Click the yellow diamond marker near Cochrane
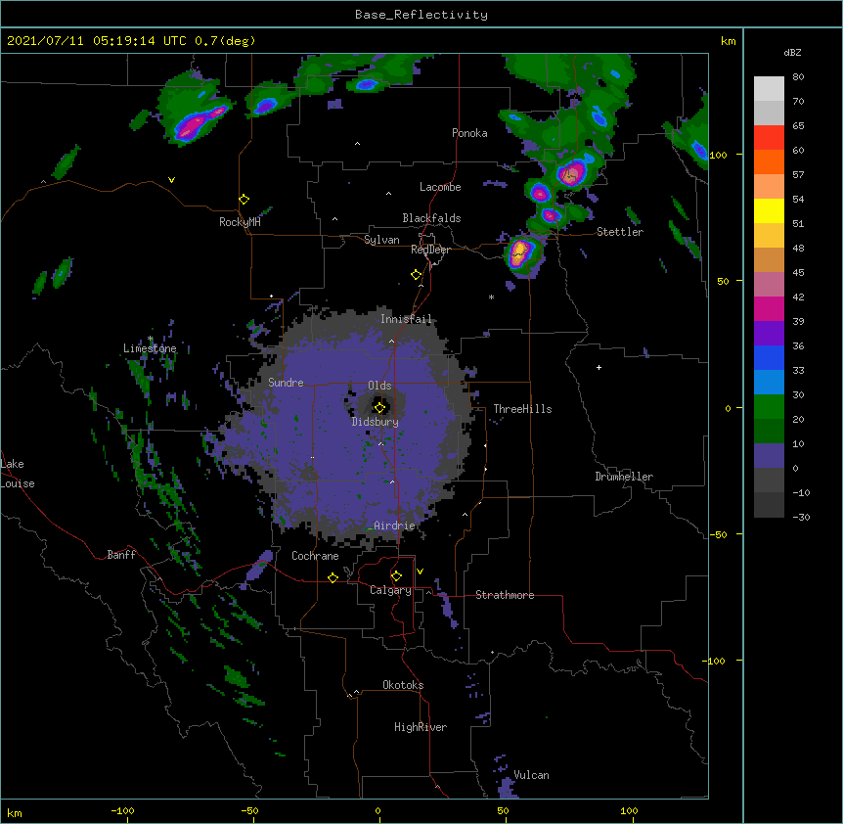This screenshot has height=824, width=843. tap(333, 577)
